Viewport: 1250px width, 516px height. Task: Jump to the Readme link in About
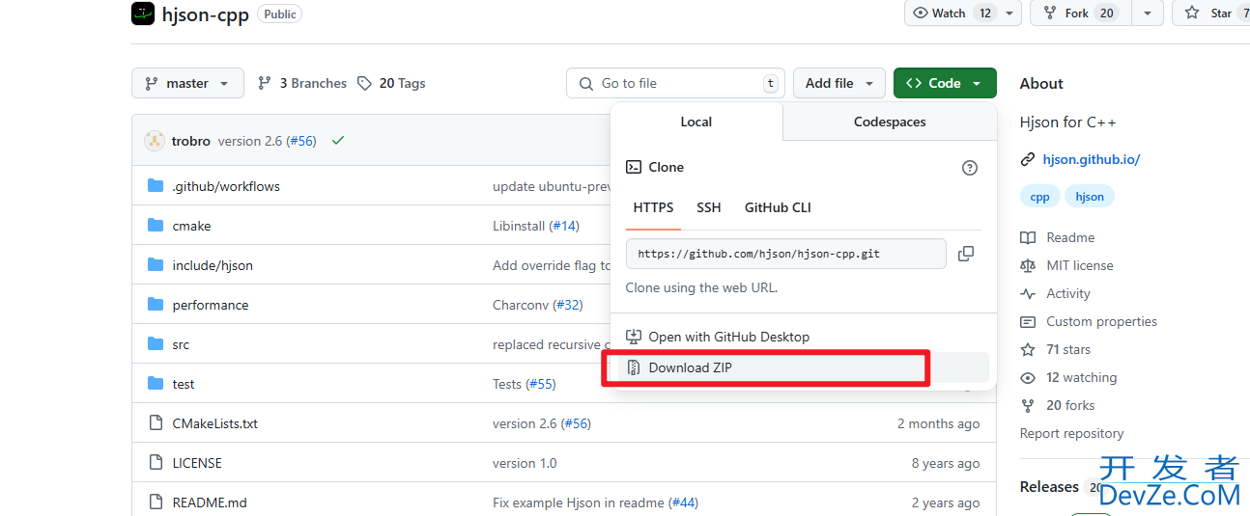[1070, 237]
